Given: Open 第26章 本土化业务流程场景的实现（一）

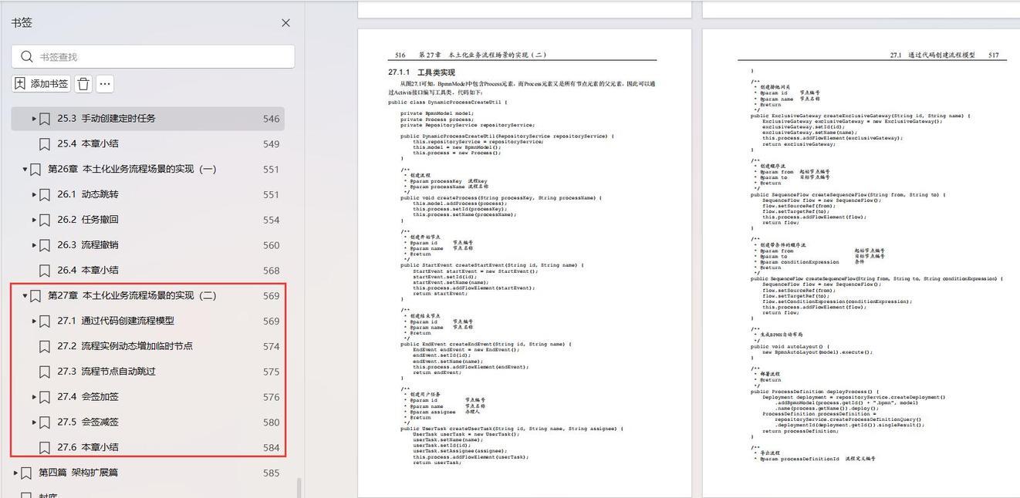Looking at the screenshot, I should [132, 169].
